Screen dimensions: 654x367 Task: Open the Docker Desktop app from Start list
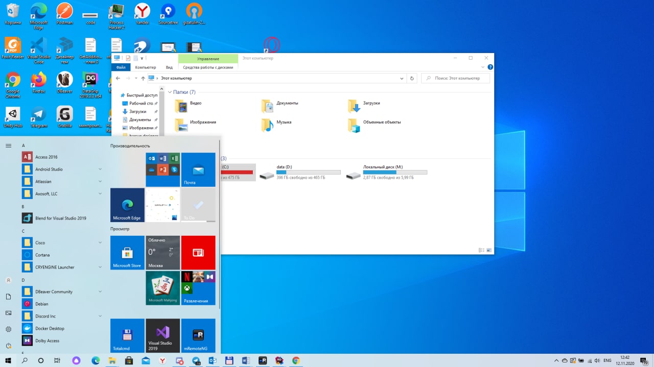tap(50, 328)
